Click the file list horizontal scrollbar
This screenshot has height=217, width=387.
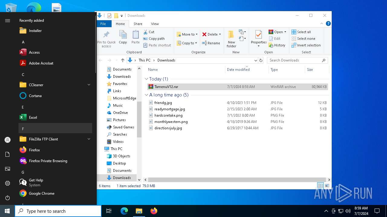[x=237, y=180]
